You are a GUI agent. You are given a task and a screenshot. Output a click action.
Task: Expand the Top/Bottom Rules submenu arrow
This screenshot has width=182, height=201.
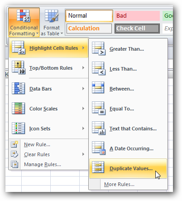tap(83, 68)
